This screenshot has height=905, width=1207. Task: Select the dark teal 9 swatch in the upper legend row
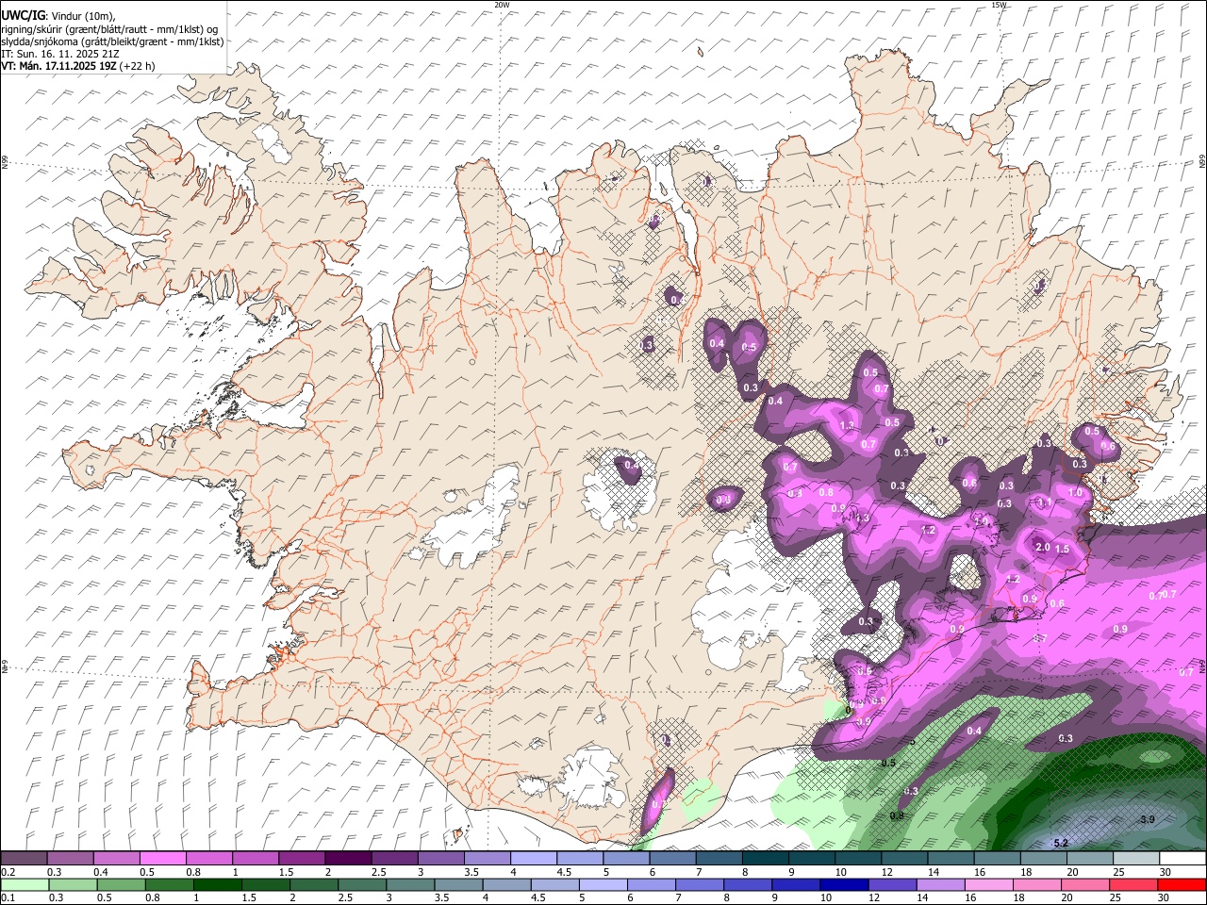click(x=811, y=859)
